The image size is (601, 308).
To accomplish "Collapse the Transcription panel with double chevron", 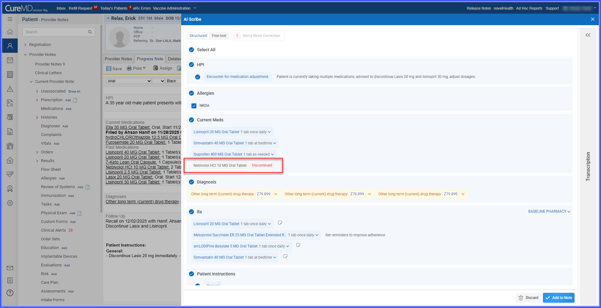I will pos(588,35).
